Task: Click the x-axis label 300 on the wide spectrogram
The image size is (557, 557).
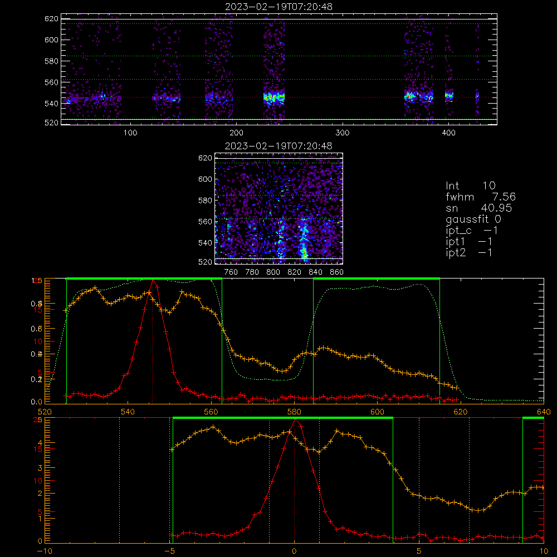Action: click(343, 133)
